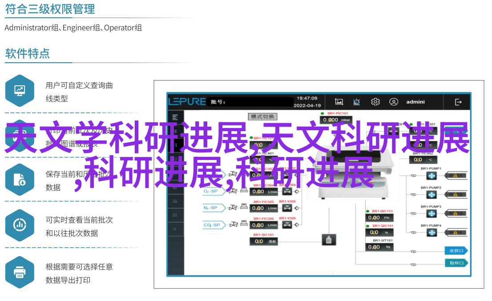Image resolution: width=492 pixels, height=301 pixels.
Task: Click the 2022-04-19 date display
Action: coord(307,106)
